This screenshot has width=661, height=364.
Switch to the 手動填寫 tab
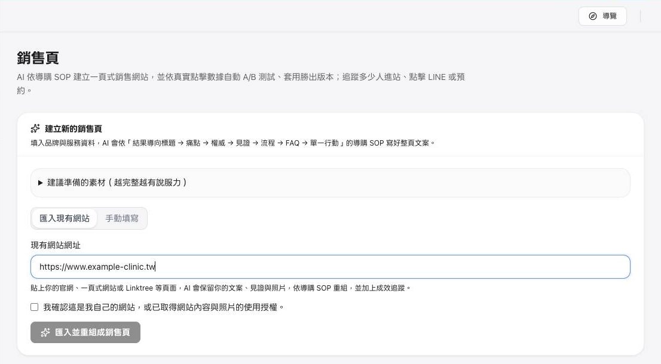tap(122, 218)
